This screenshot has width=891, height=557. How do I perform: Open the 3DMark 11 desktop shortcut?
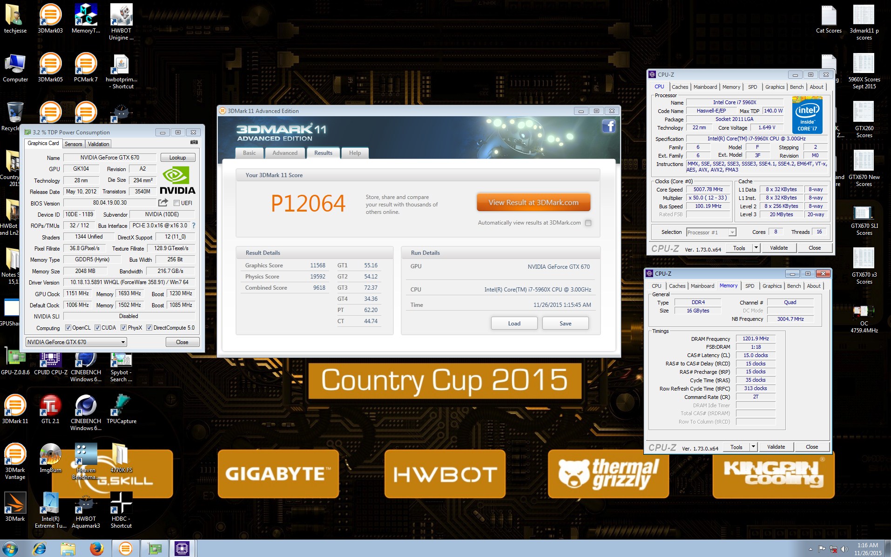15,409
